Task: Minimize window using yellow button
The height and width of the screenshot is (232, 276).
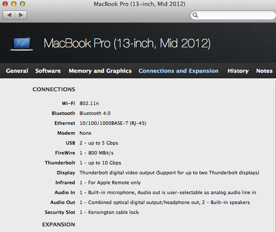Action: click(x=14, y=4)
